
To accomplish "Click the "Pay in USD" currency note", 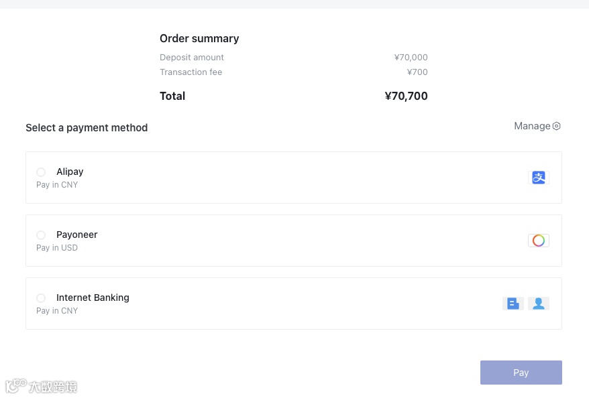I will click(x=57, y=248).
